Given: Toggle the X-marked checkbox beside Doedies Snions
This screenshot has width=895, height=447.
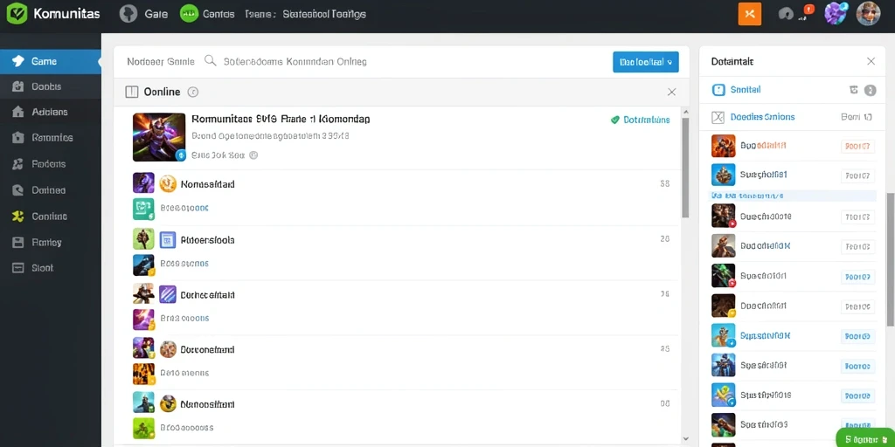Looking at the screenshot, I should point(718,117).
